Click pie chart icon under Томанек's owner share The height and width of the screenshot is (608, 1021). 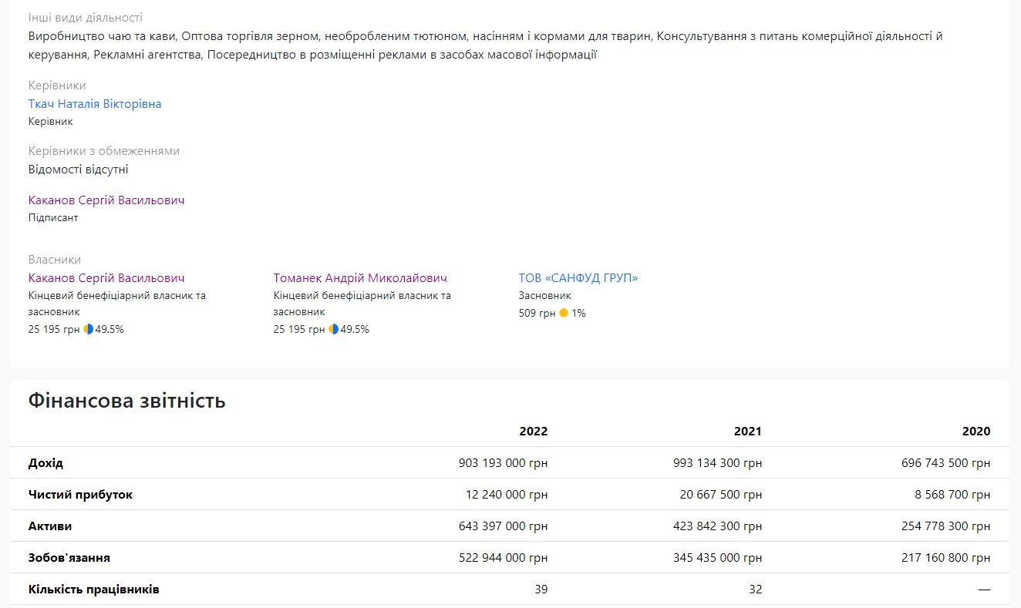point(333,329)
